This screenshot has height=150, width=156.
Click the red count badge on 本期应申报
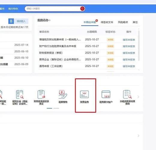[97, 20]
